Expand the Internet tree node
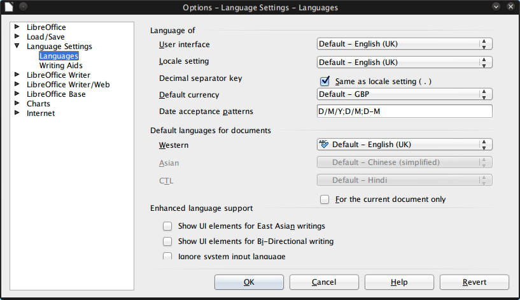The image size is (520, 300). (17, 113)
